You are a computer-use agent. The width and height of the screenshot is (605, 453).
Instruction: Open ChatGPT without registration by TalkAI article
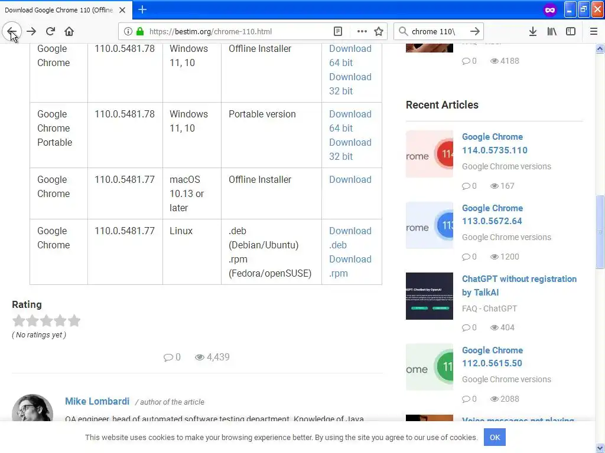pos(519,285)
